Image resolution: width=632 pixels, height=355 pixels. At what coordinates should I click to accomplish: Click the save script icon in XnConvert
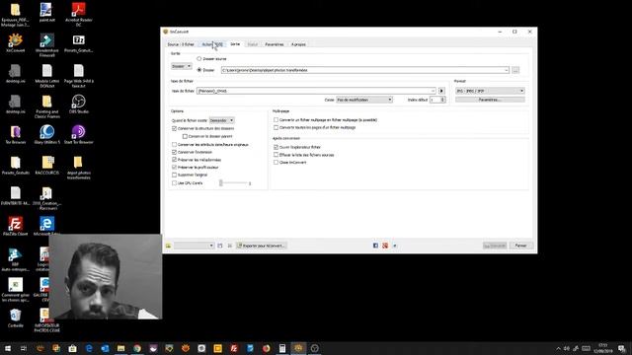(x=220, y=246)
